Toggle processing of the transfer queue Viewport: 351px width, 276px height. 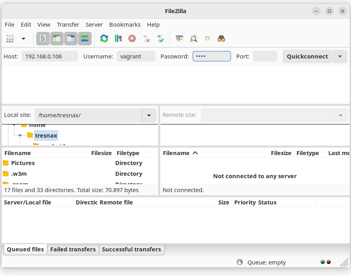point(118,39)
